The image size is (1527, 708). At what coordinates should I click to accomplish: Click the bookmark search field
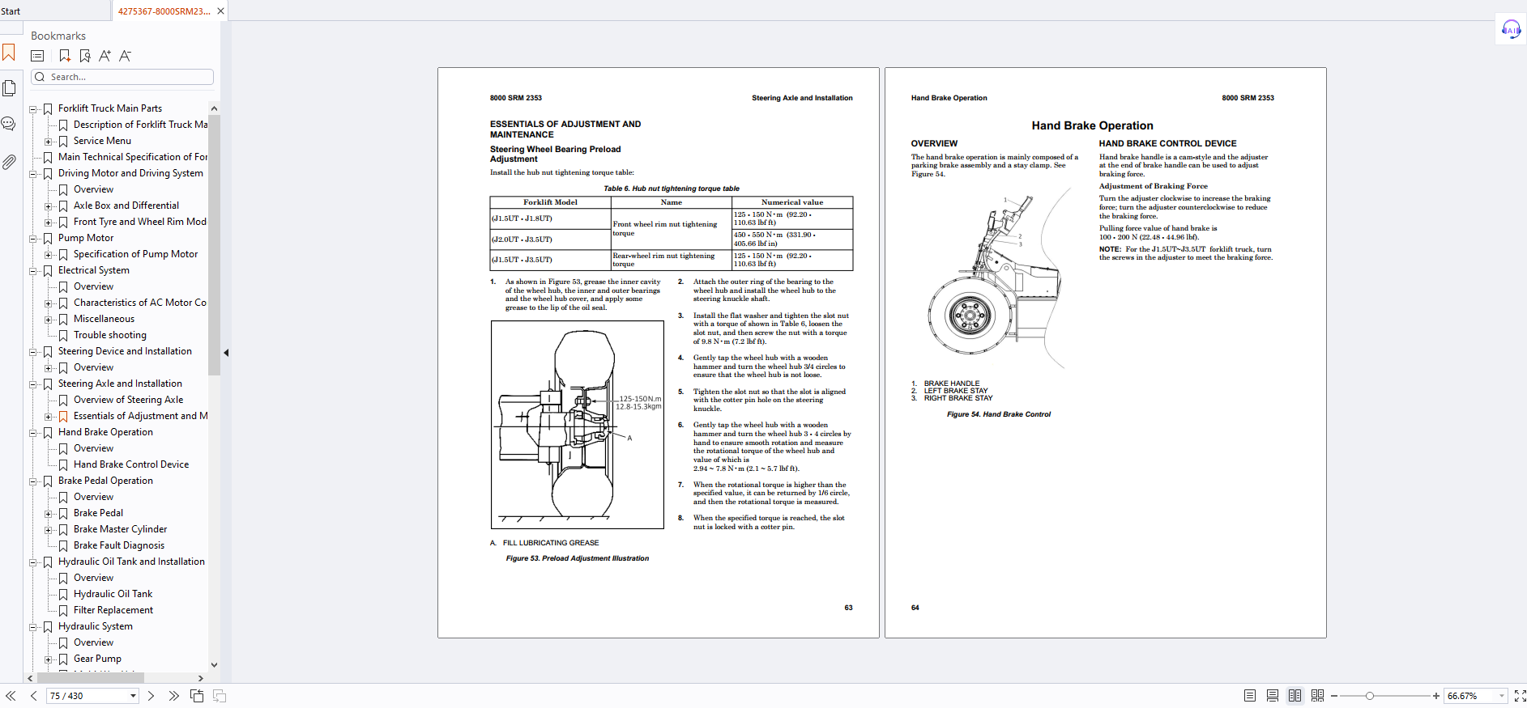click(122, 77)
